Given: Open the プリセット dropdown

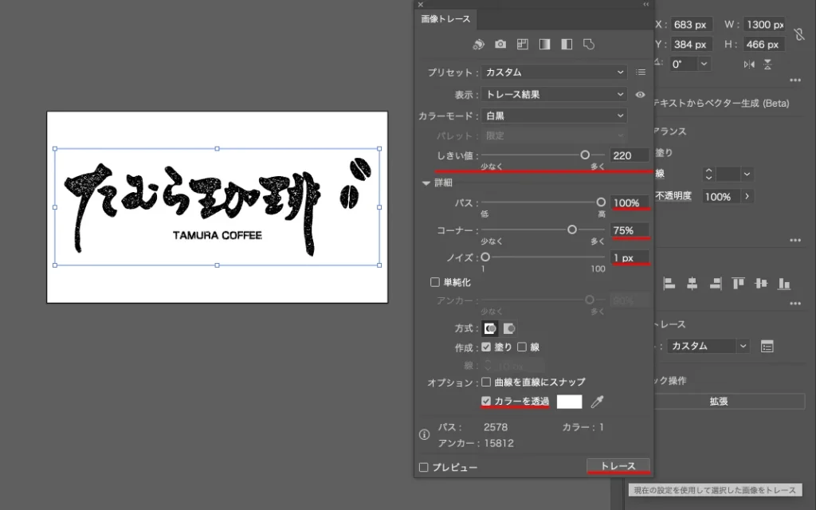Looking at the screenshot, I should (554, 73).
